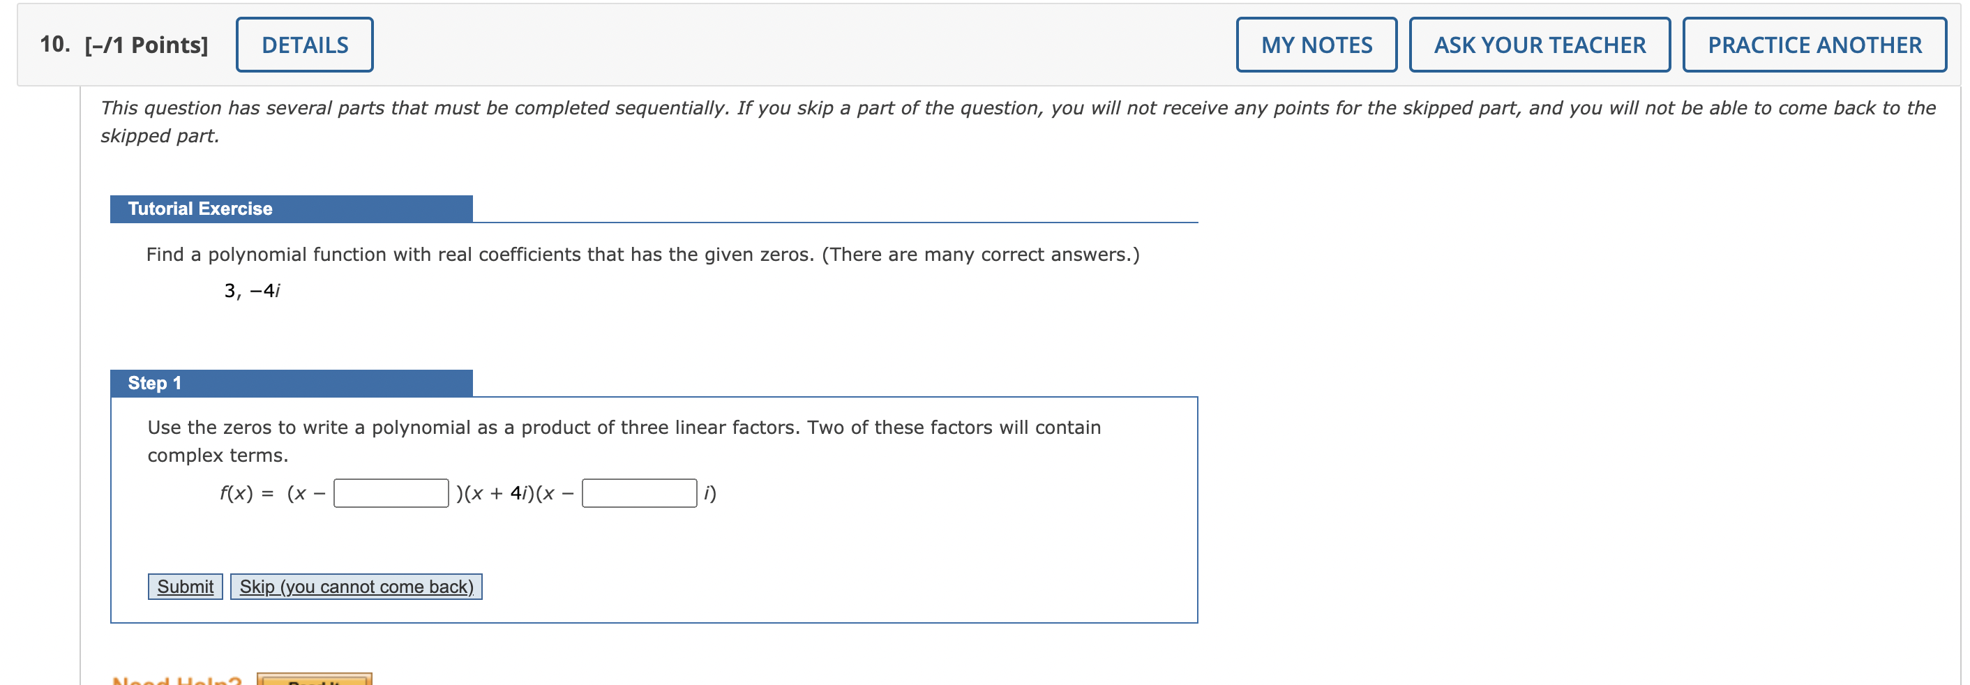
Task: Click the second answer blank in f(x)
Action: point(639,494)
